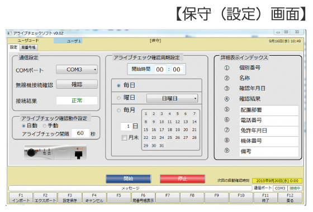Switch to the 設定 tab

tap(14, 47)
